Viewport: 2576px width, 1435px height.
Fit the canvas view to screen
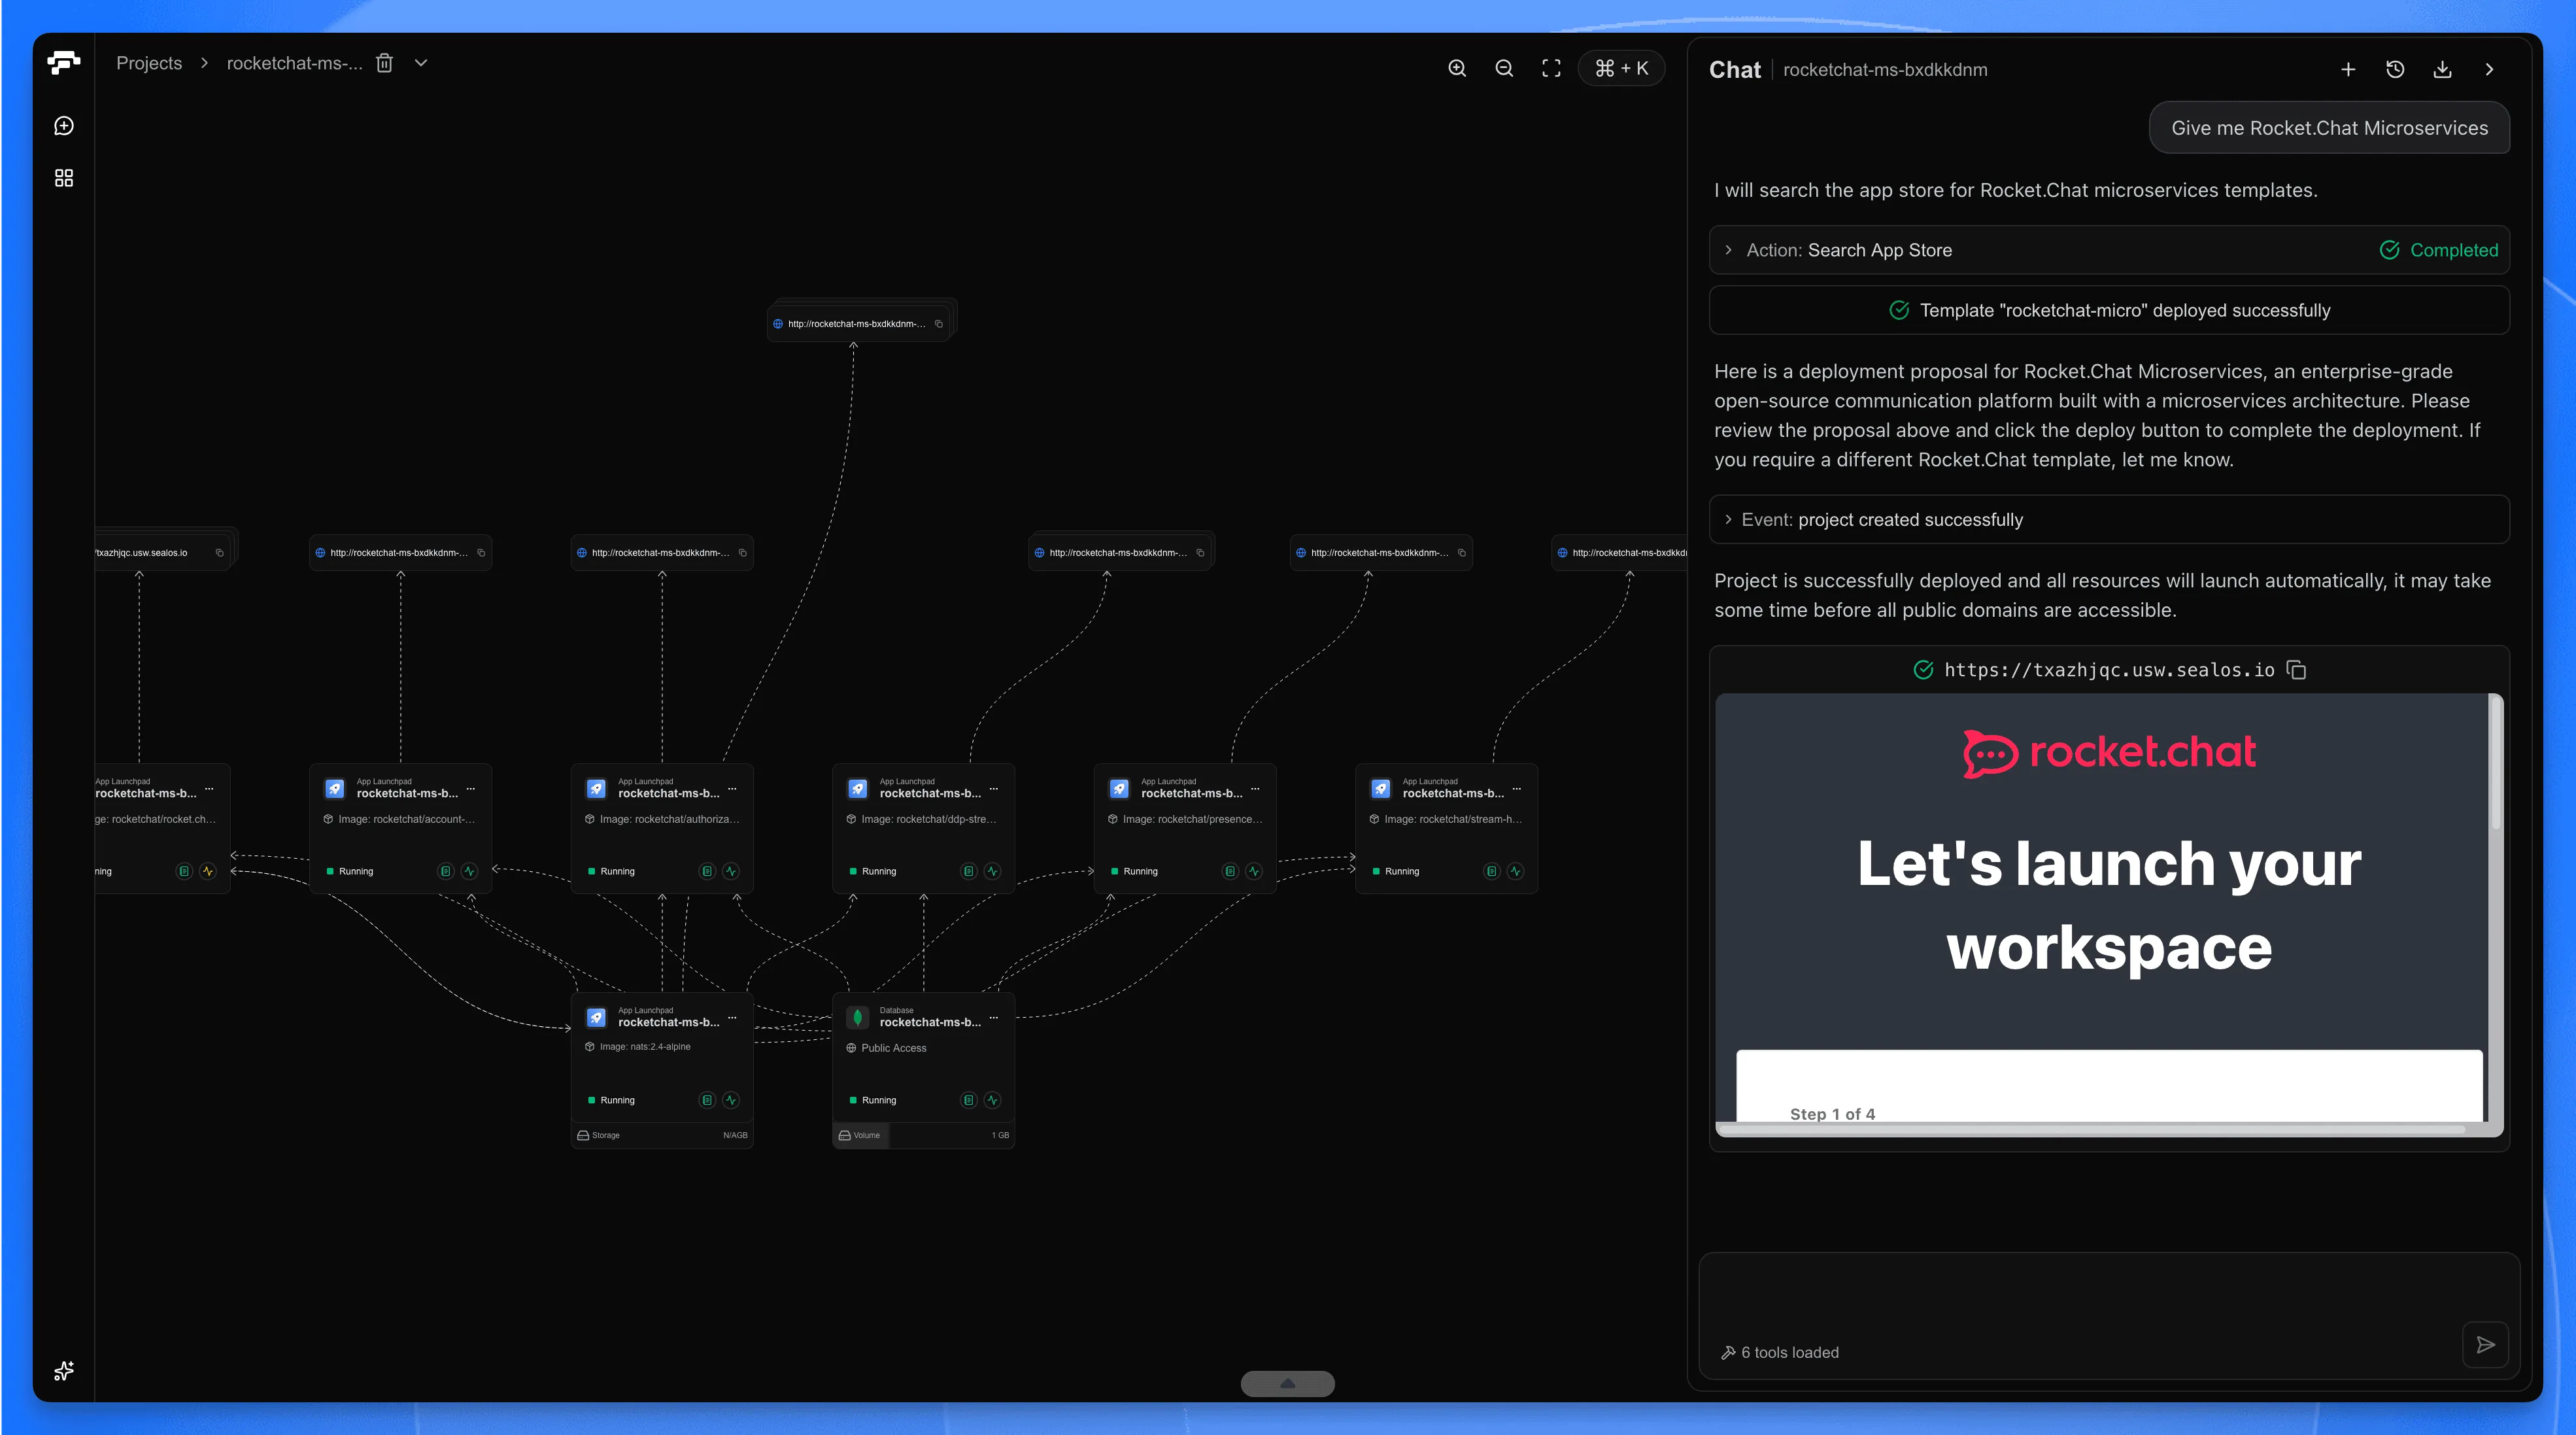tap(1551, 68)
